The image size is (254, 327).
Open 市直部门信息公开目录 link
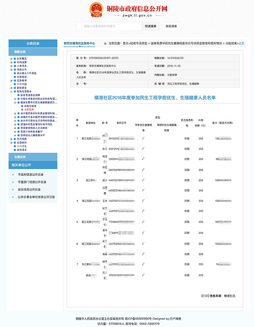(32, 182)
